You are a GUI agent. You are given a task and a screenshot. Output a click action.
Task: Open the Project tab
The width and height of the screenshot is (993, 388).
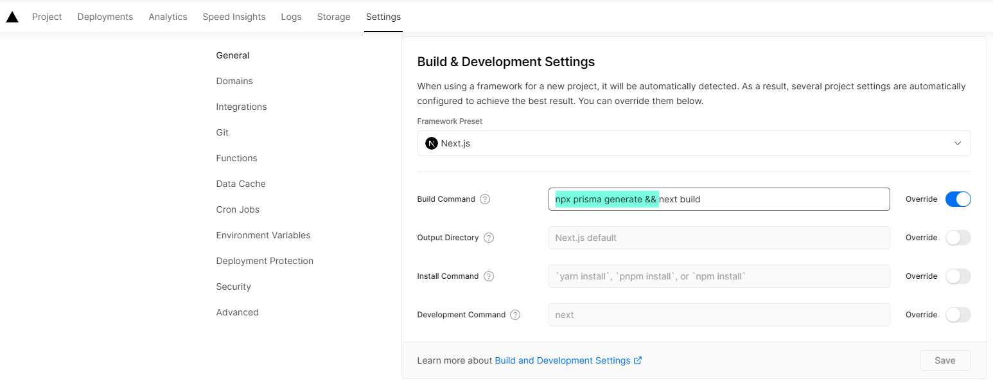point(47,17)
